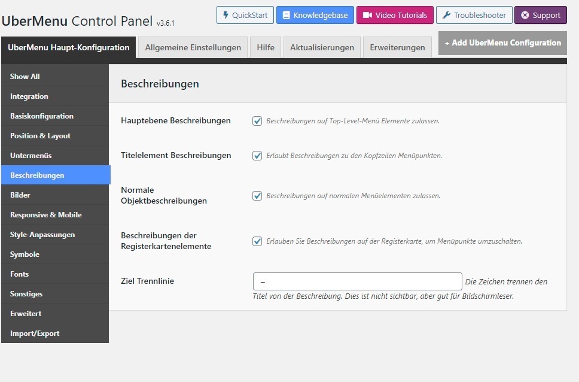This screenshot has width=579, height=382.
Task: Open Erweitert settings section
Action: [x=55, y=314]
